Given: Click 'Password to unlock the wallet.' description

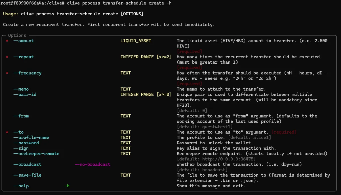Looking at the screenshot, I should [215, 143].
